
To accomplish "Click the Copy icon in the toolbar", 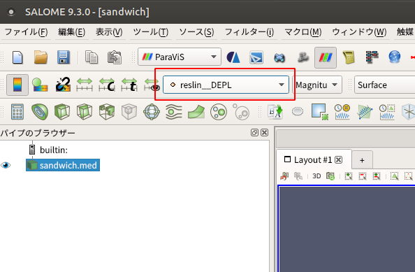I will pos(92,57).
